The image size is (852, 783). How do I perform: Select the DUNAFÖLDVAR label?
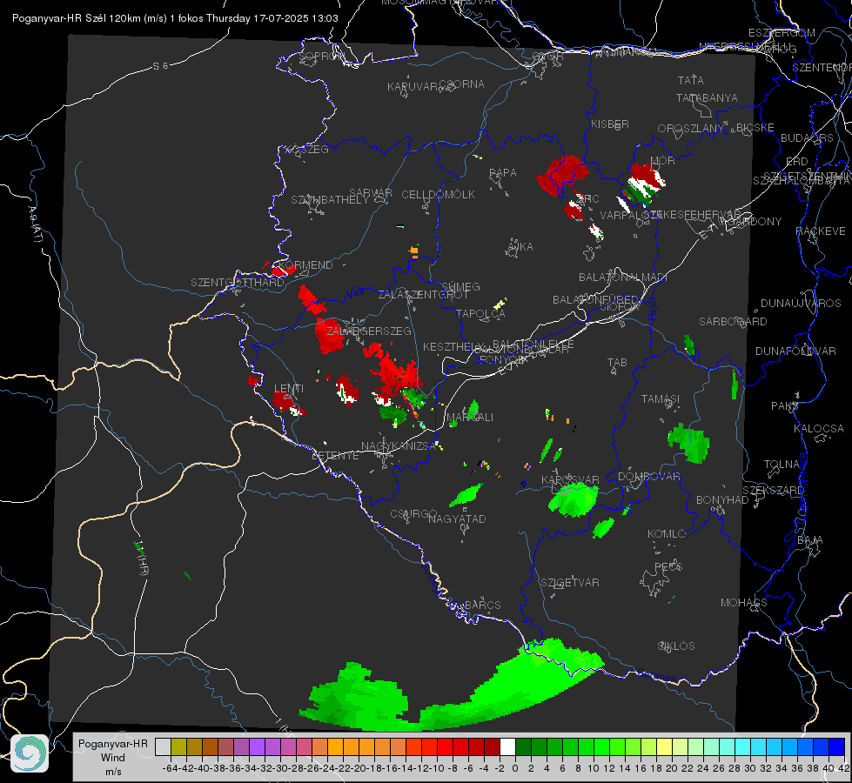[795, 351]
